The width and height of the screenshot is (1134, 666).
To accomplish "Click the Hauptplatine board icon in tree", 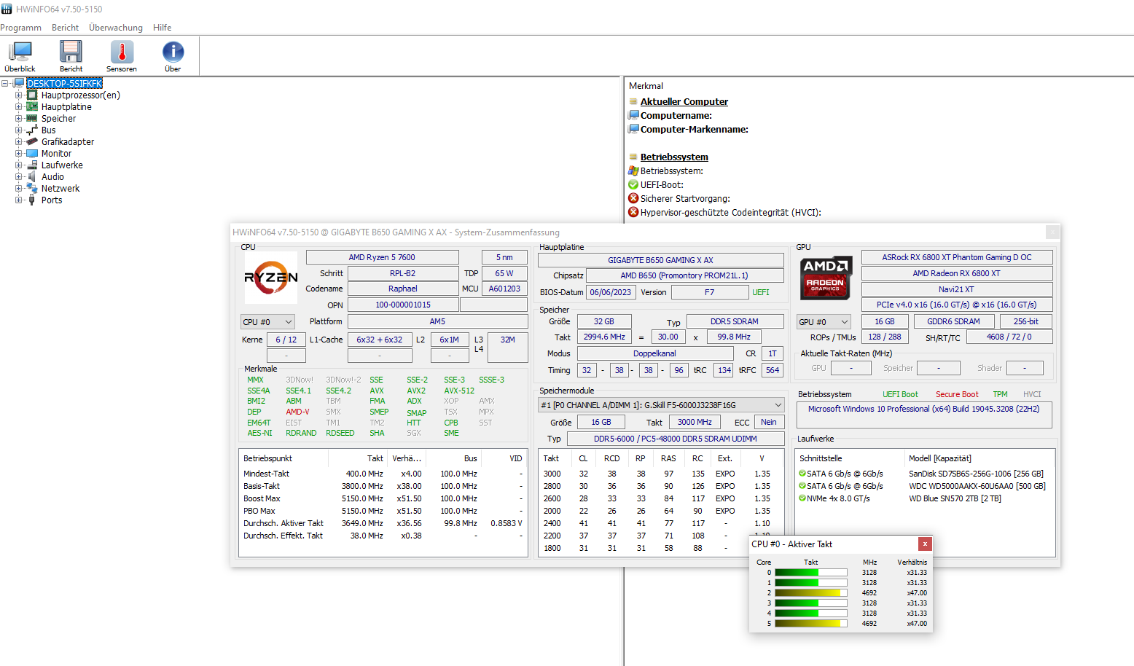I will click(32, 107).
